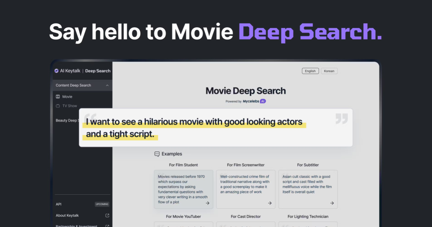
Task: Click the Mycelebs AI badge icon
Action: 263,101
